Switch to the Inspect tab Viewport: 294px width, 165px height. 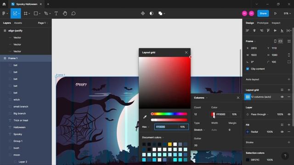276,23
